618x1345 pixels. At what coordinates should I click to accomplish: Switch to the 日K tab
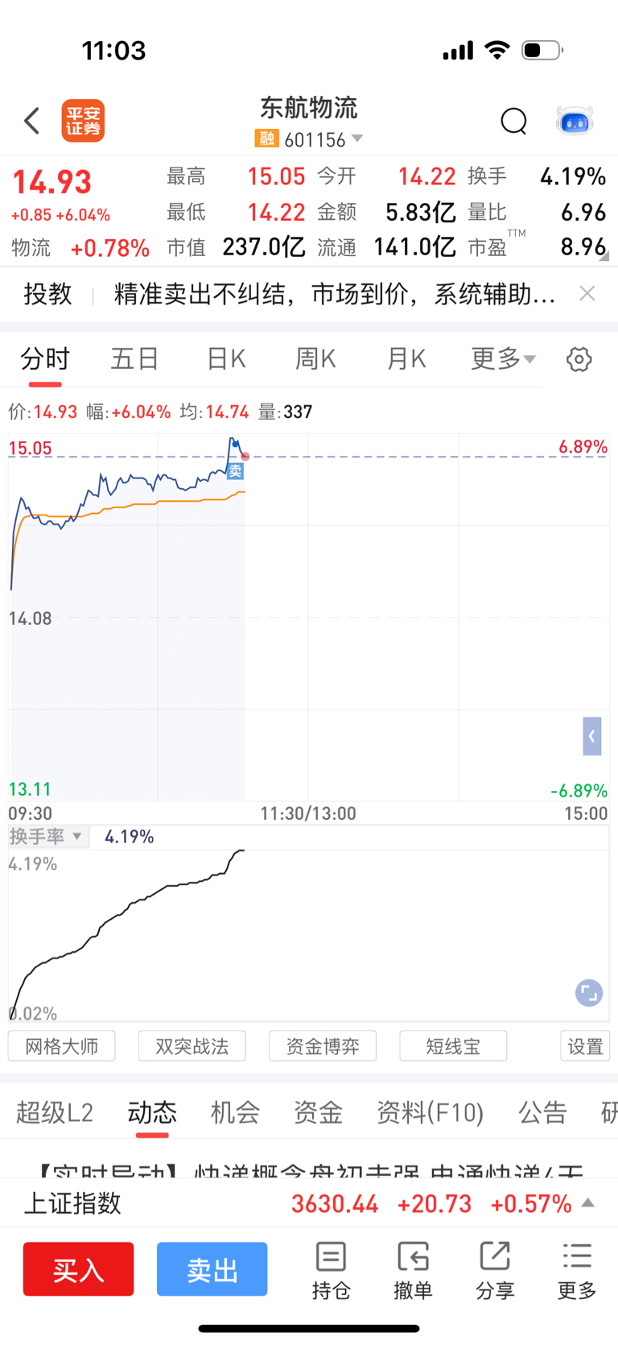point(226,358)
